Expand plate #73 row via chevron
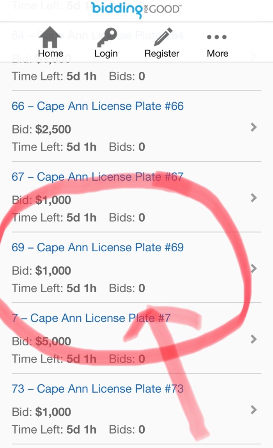 point(254,409)
